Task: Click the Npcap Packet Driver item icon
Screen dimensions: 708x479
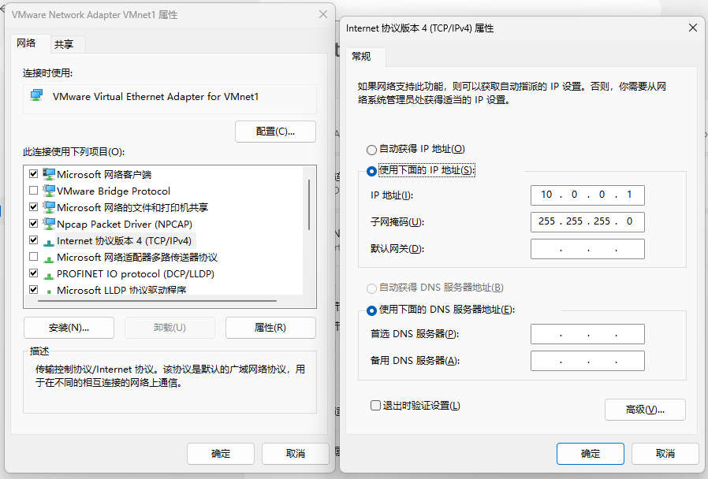Action: 49,224
